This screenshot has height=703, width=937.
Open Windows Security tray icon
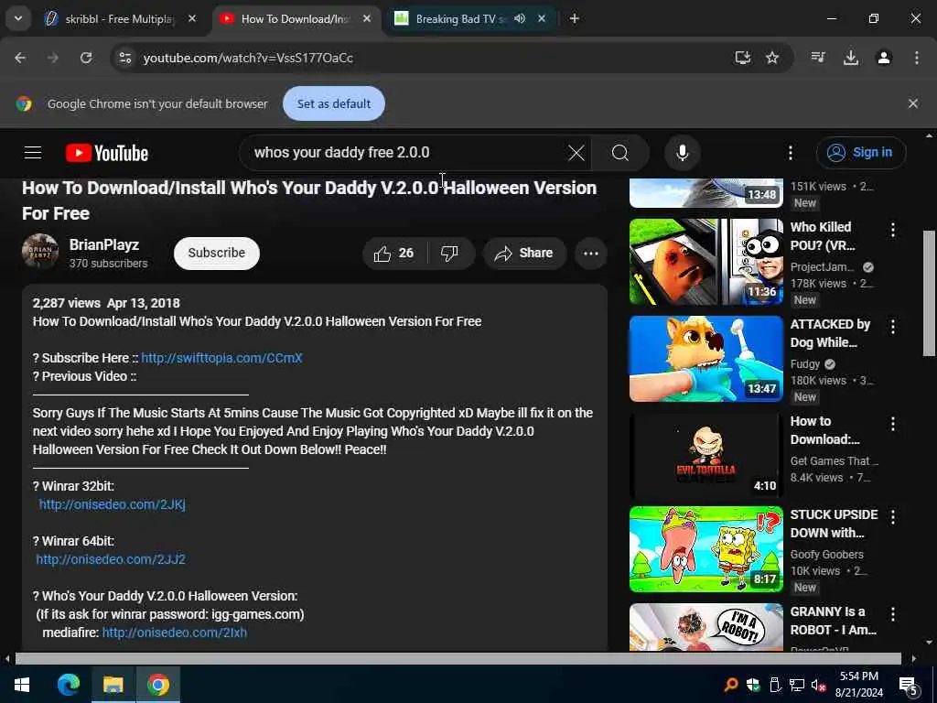point(753,685)
